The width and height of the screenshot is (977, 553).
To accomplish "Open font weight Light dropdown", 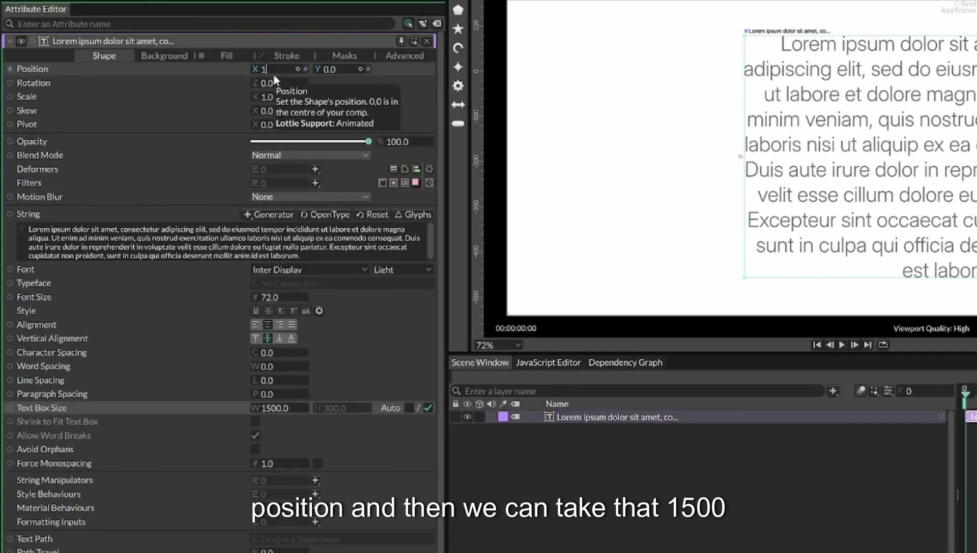I will 403,269.
